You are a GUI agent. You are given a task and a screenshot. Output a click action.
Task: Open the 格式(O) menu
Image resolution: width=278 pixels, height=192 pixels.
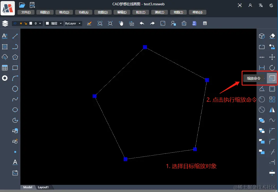pos(64,12)
